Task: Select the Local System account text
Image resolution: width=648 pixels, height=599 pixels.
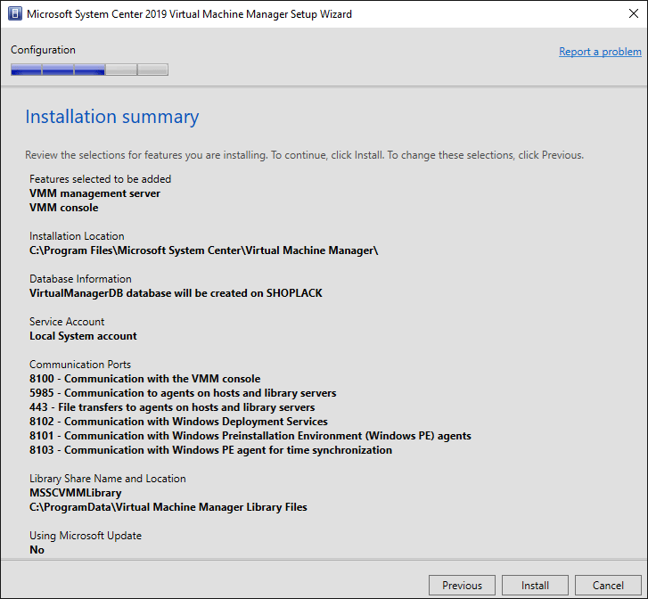Action: (83, 336)
